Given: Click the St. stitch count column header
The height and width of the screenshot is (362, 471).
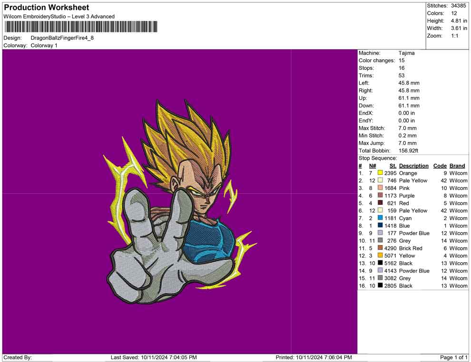Looking at the screenshot, I should tap(393, 166).
